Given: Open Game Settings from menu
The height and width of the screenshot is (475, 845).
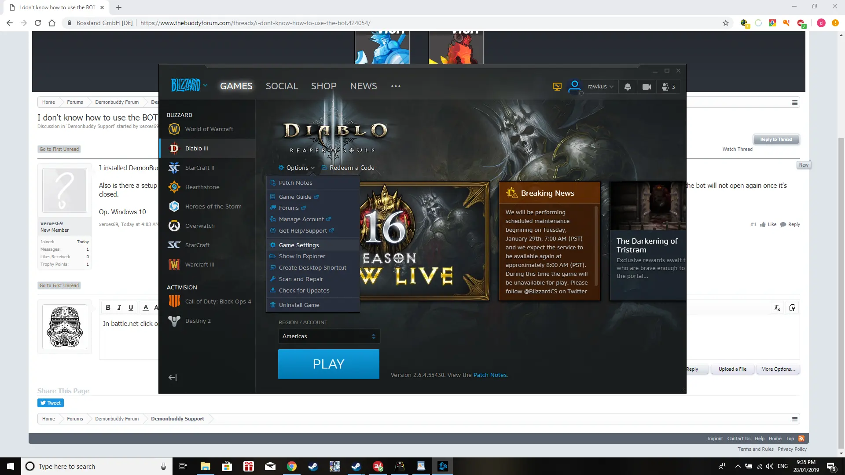Looking at the screenshot, I should point(313,245).
